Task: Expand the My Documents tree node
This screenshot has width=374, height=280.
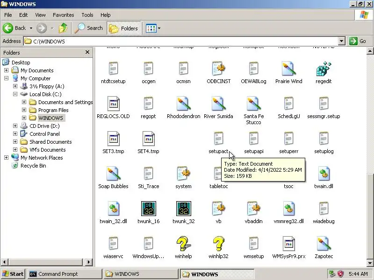Action: pos(6,70)
